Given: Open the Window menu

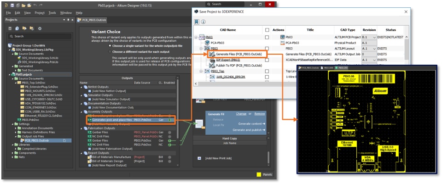Looking at the screenshot, I should pyautogui.click(x=66, y=13).
